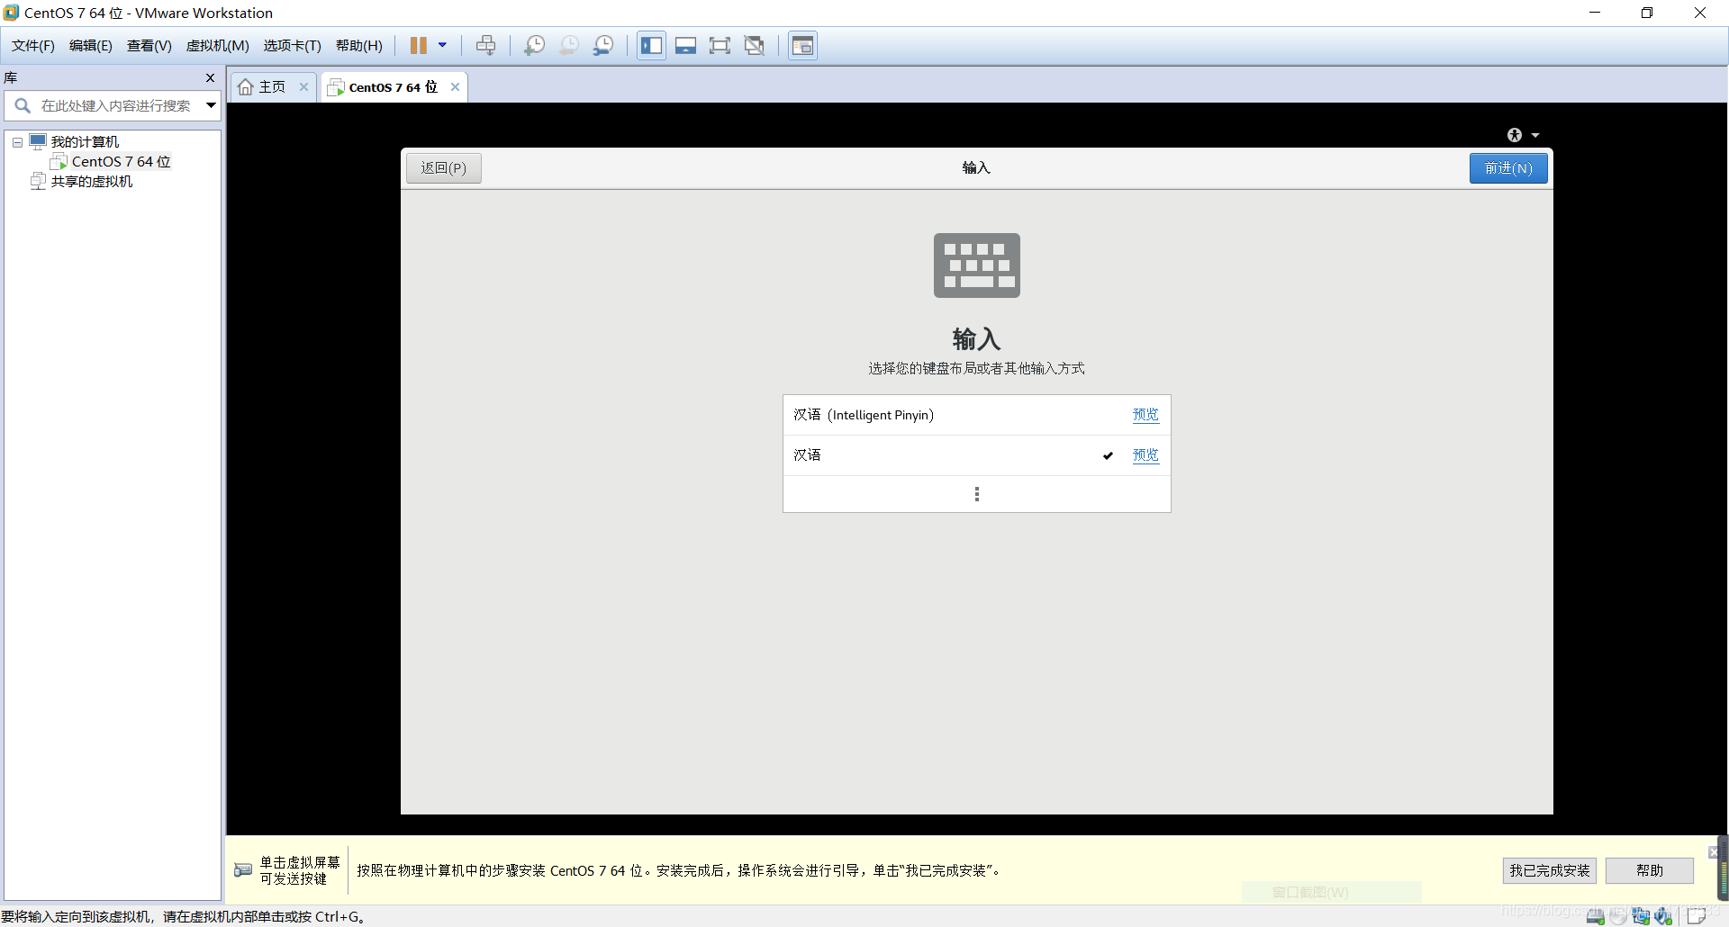1729x927 pixels.
Task: Select CentOS 7 64 位 in library tree
Action: click(x=121, y=162)
